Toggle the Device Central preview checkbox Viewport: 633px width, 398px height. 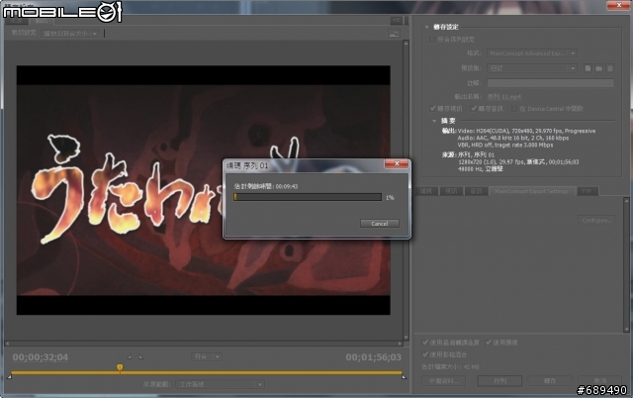pyautogui.click(x=514, y=109)
